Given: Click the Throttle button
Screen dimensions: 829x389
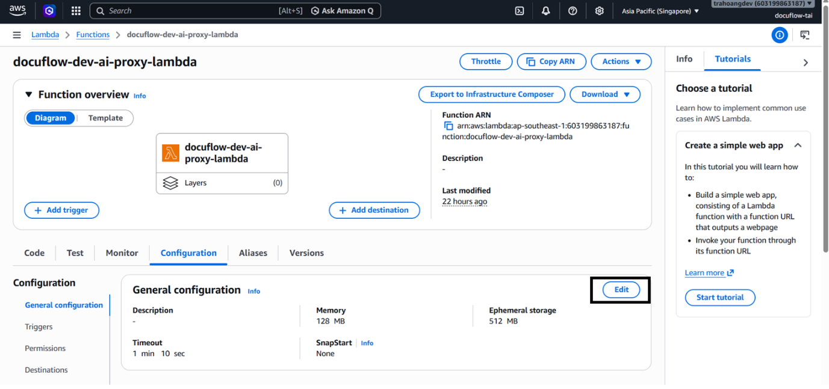Looking at the screenshot, I should pos(486,61).
